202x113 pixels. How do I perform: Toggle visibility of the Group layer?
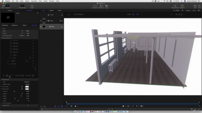41,21
